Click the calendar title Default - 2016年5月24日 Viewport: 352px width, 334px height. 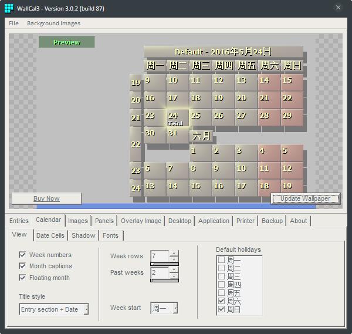click(223, 52)
